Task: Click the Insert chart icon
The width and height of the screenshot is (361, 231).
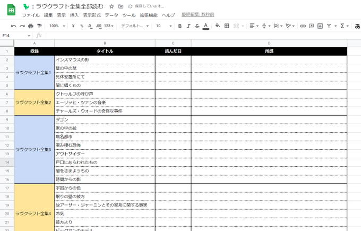Action: tap(320, 26)
